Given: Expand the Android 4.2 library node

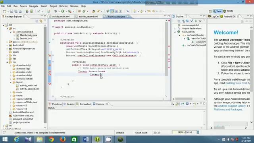Looking at the screenshot, I should [x=7, y=45].
